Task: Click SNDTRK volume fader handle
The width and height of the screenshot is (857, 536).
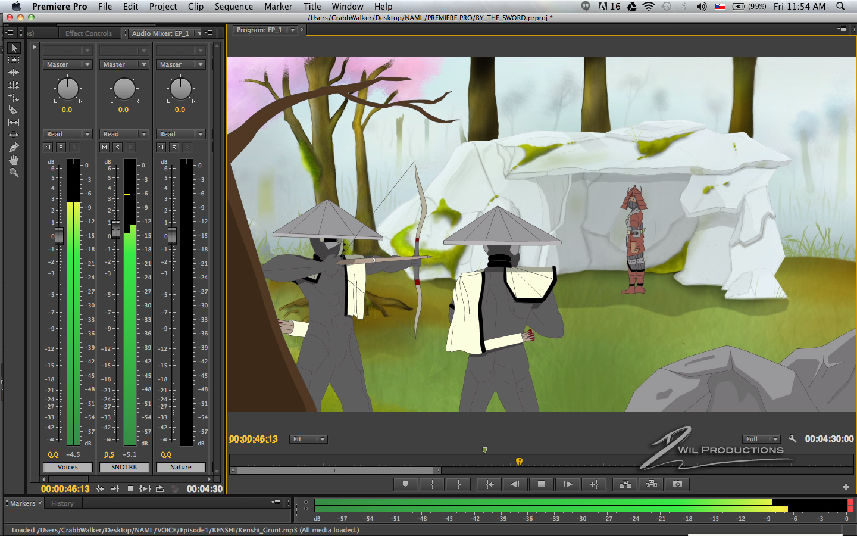Action: coord(115,229)
